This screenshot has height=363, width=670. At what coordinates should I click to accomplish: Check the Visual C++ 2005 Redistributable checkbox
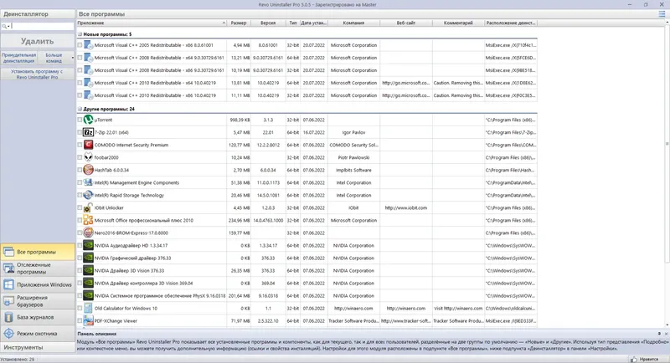(x=80, y=45)
